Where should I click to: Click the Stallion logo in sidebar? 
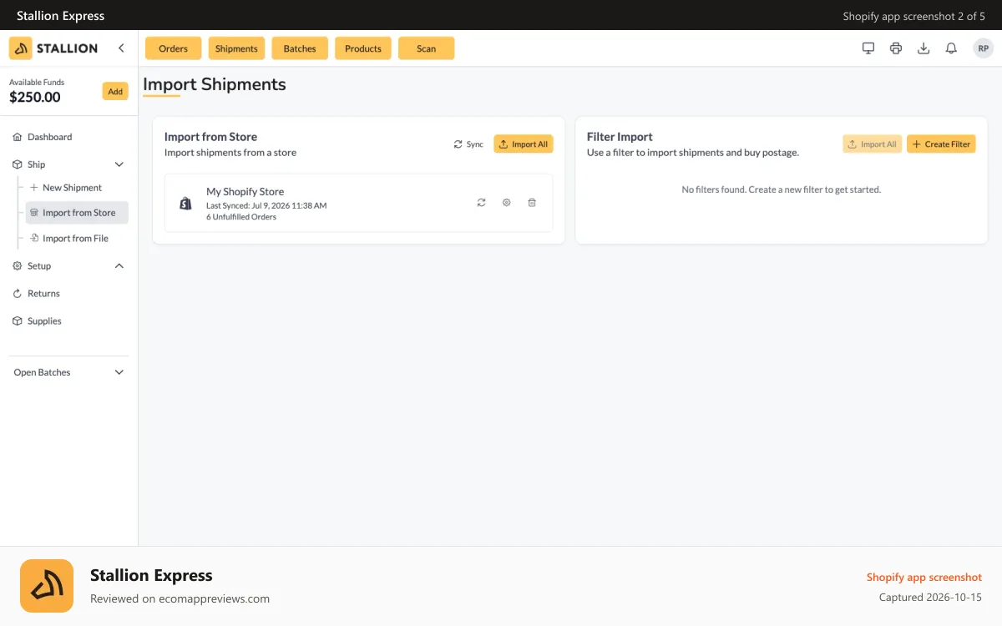53,48
